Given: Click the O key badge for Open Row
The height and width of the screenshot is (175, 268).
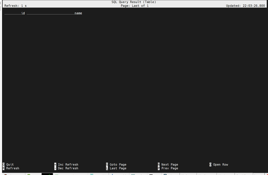Looking at the screenshot, I should point(210,165).
